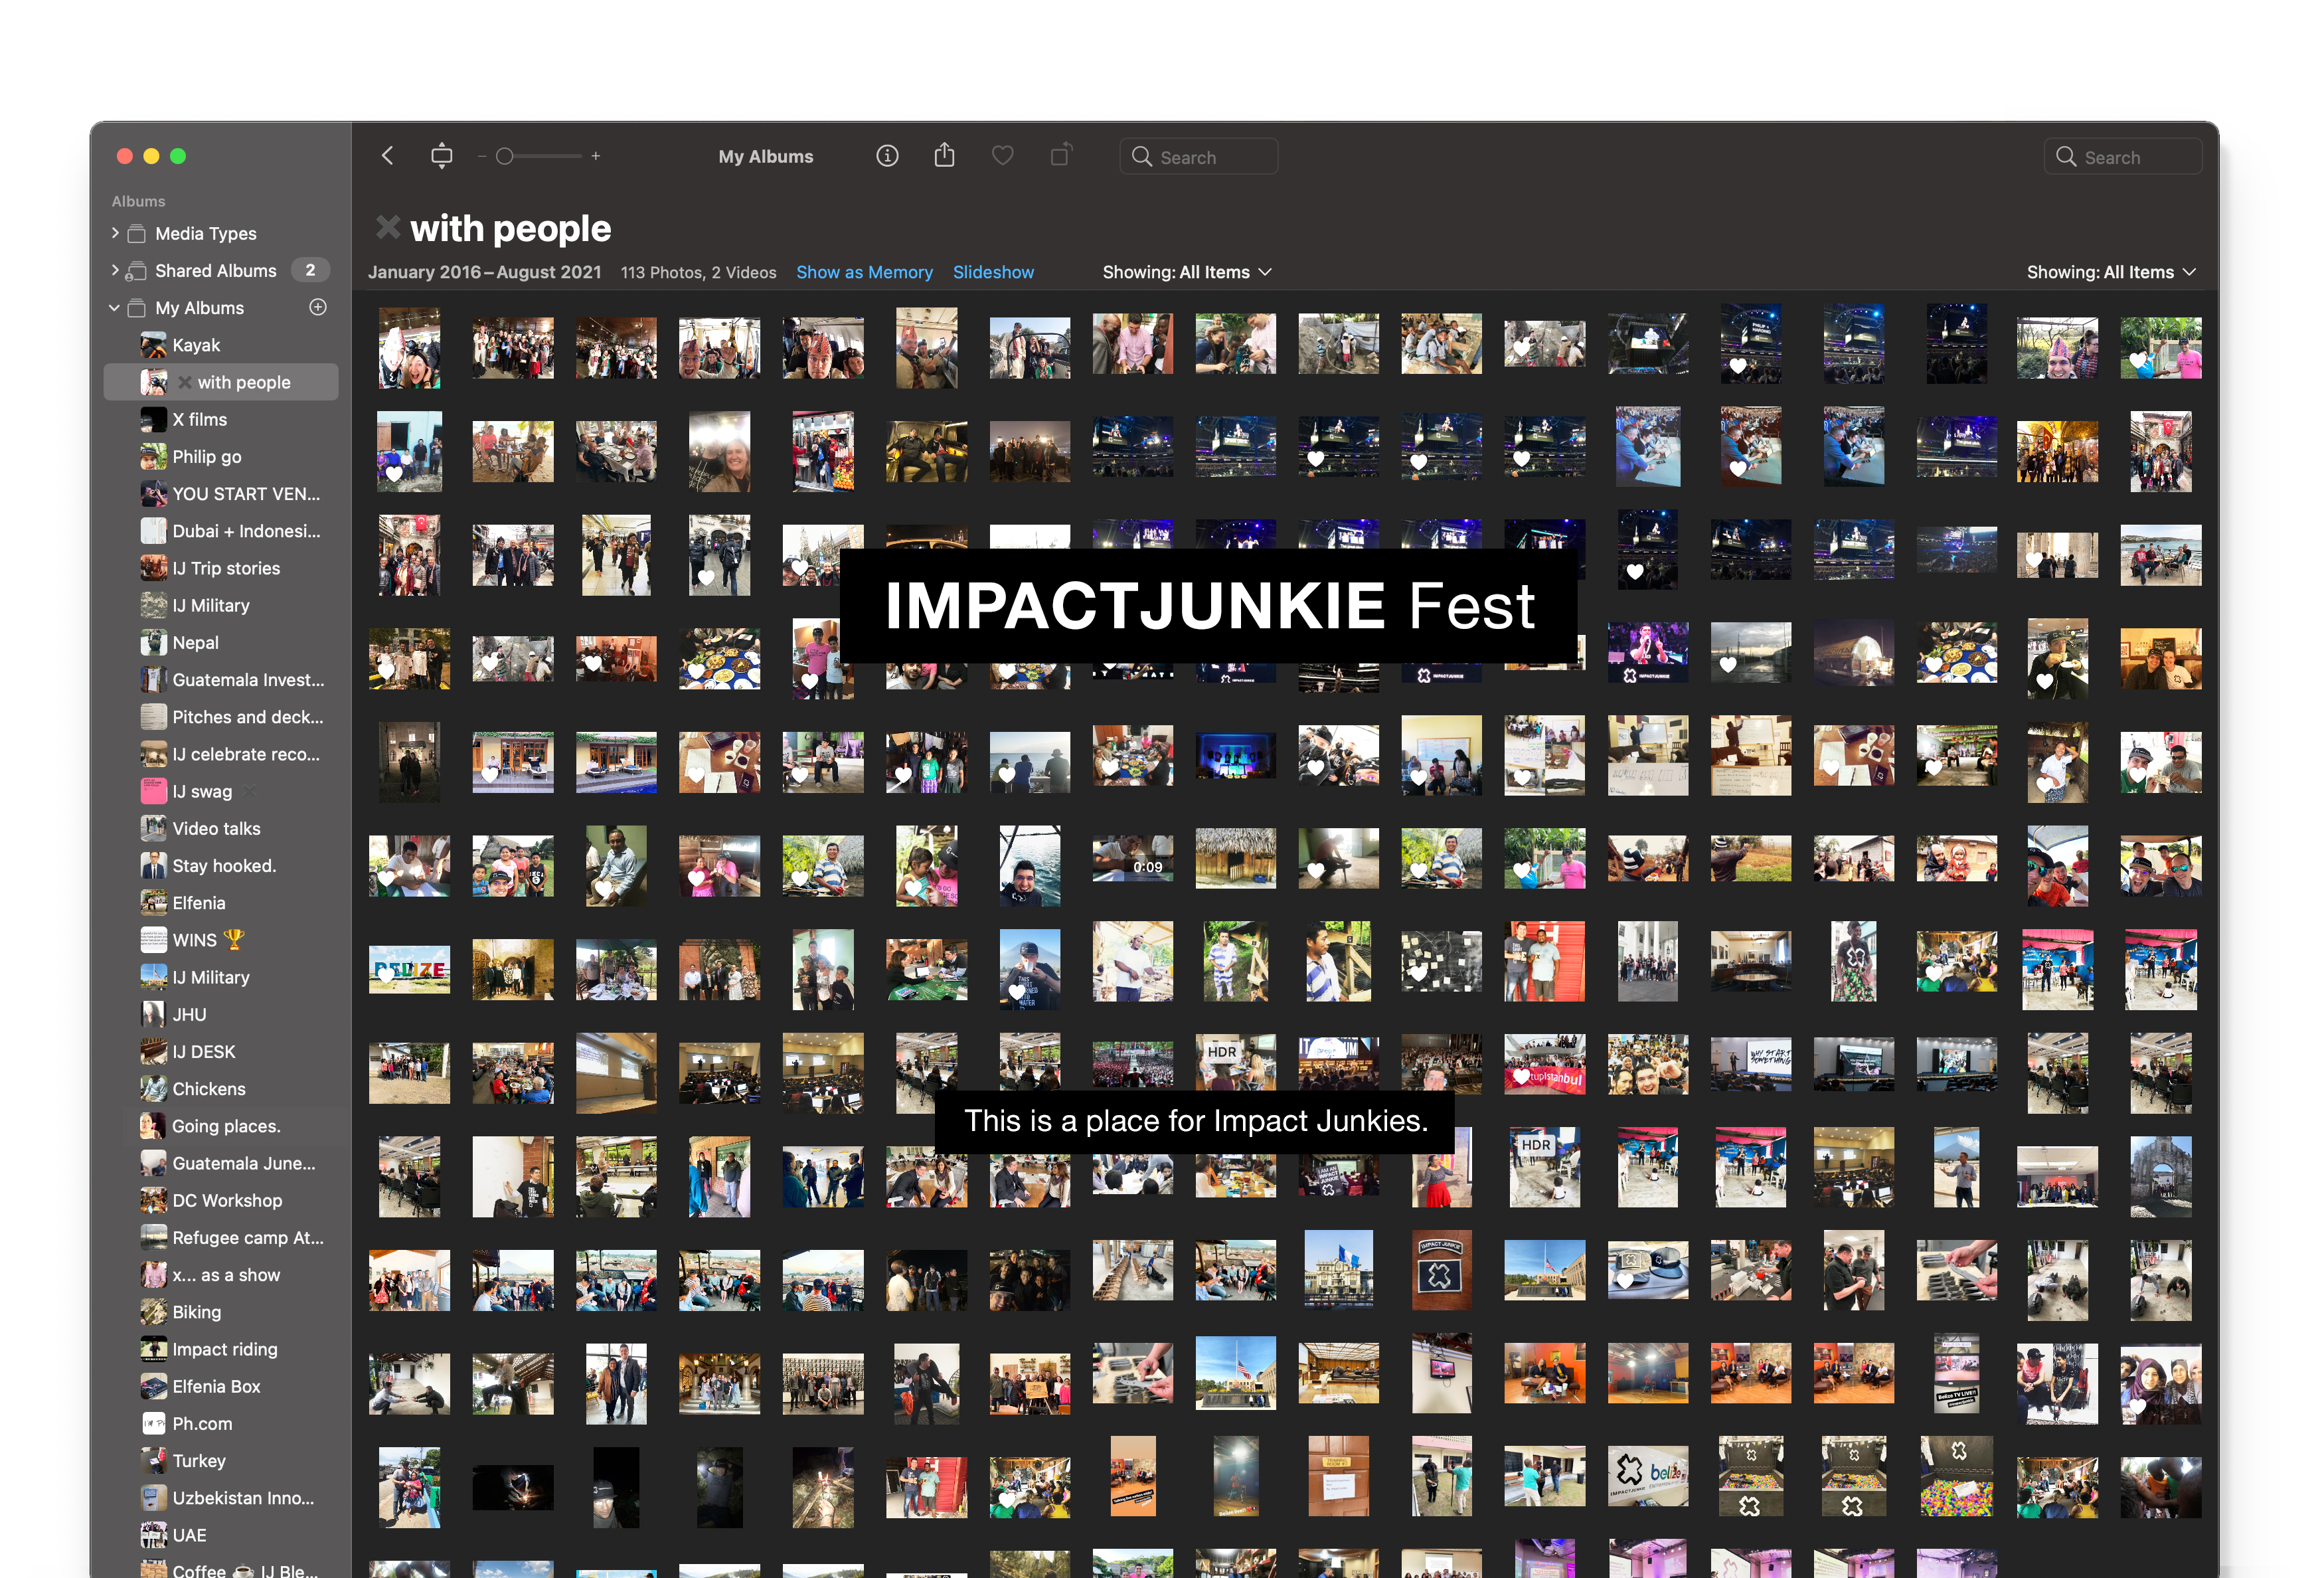Image resolution: width=2324 pixels, height=1578 pixels.
Task: Start a Slideshow of the album
Action: coord(993,271)
